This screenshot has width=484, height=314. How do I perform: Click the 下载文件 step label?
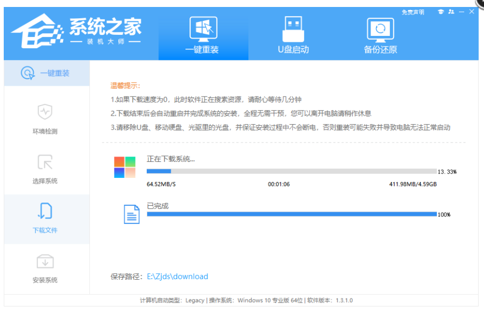pos(45,230)
